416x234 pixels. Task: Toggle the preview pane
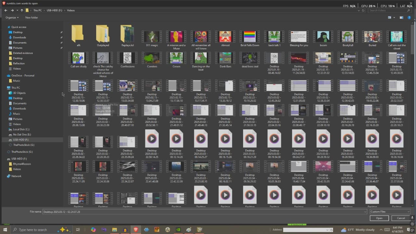401,18
